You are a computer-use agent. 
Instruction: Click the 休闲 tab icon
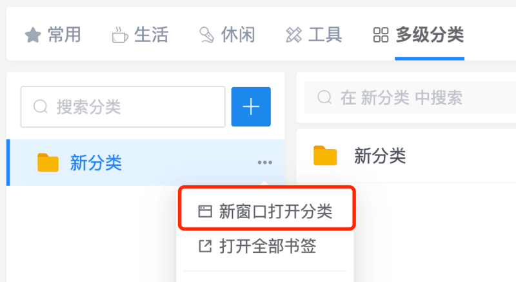pyautogui.click(x=207, y=35)
